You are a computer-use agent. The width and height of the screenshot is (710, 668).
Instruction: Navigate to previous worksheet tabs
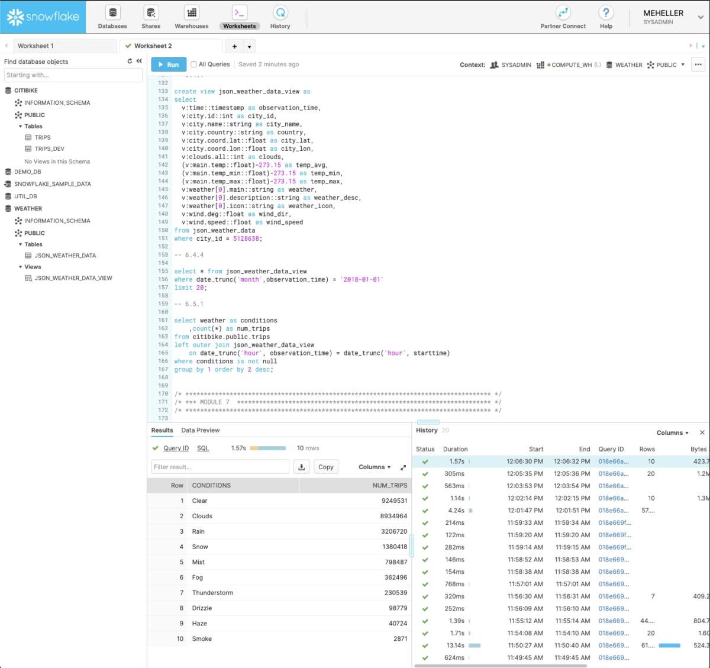point(7,46)
